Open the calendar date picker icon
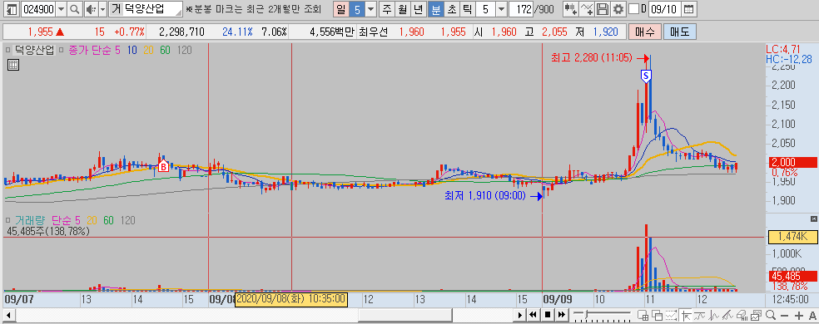Viewport: 819px width, 324px height. click(x=689, y=9)
